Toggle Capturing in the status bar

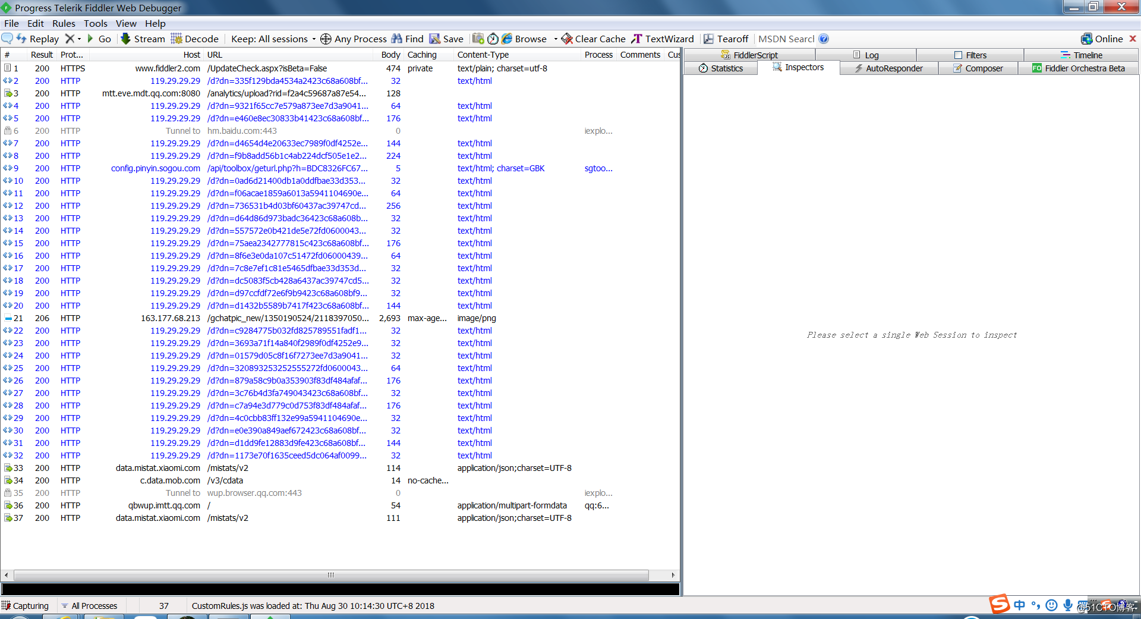pos(26,606)
